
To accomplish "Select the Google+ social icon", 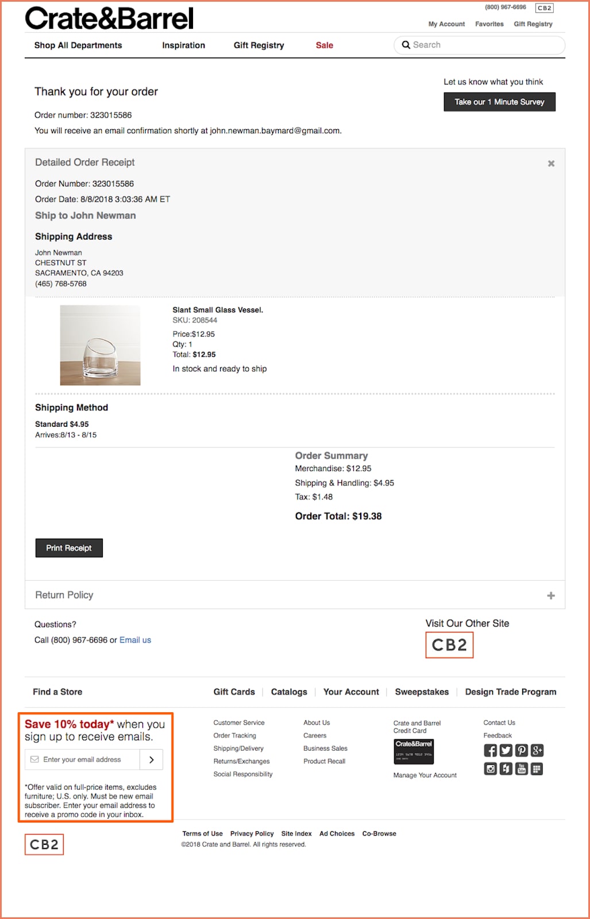I will (537, 751).
